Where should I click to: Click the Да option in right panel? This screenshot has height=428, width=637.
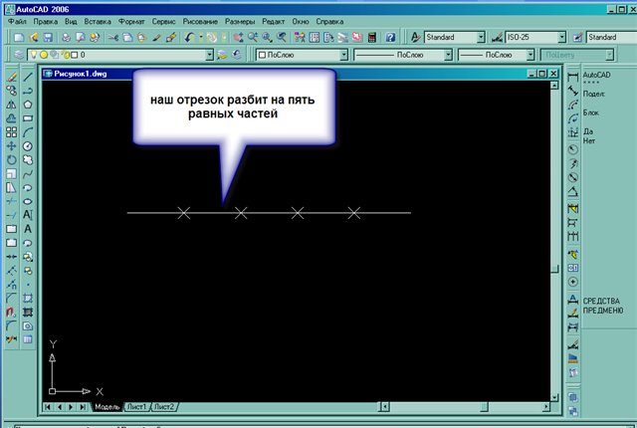click(588, 131)
